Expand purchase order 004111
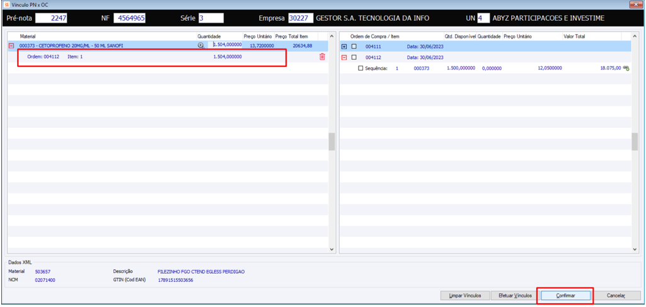The height and width of the screenshot is (307, 646). coord(344,47)
